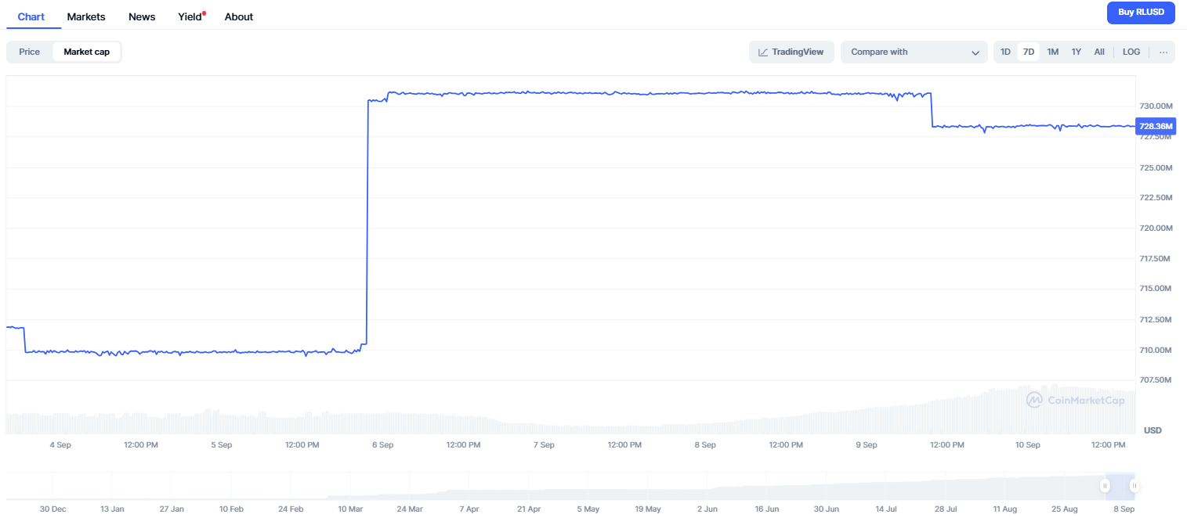Viewport: 1187px width, 525px height.
Task: Click left handle of range slider
Action: coord(1105,486)
